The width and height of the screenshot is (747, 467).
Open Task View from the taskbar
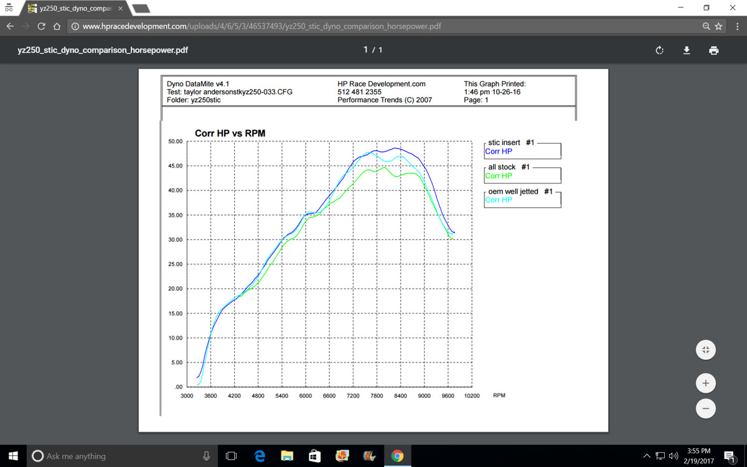coord(231,456)
